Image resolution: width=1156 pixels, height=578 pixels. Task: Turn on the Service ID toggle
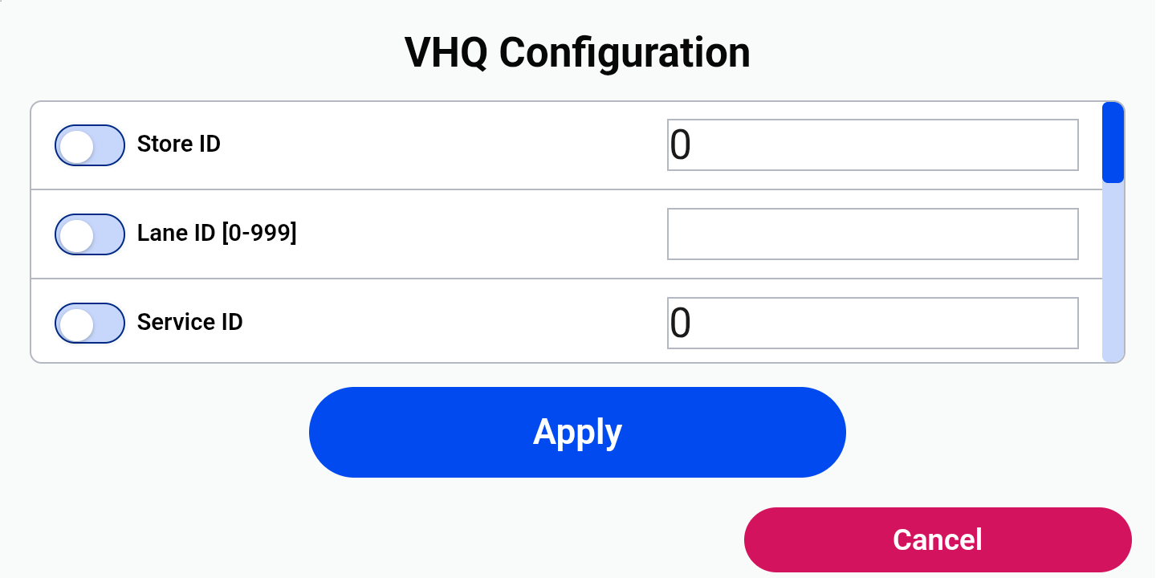pos(90,324)
